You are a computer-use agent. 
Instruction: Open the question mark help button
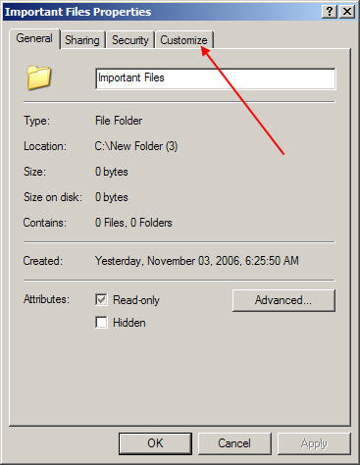[330, 12]
